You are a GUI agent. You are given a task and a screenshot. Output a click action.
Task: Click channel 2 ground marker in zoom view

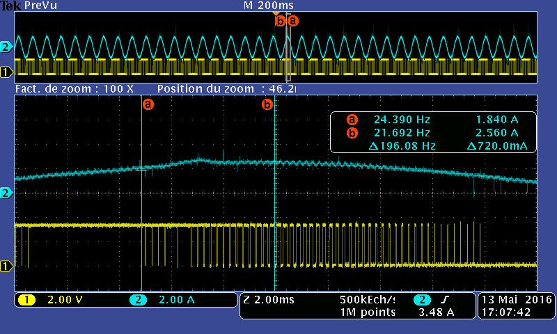[6, 193]
